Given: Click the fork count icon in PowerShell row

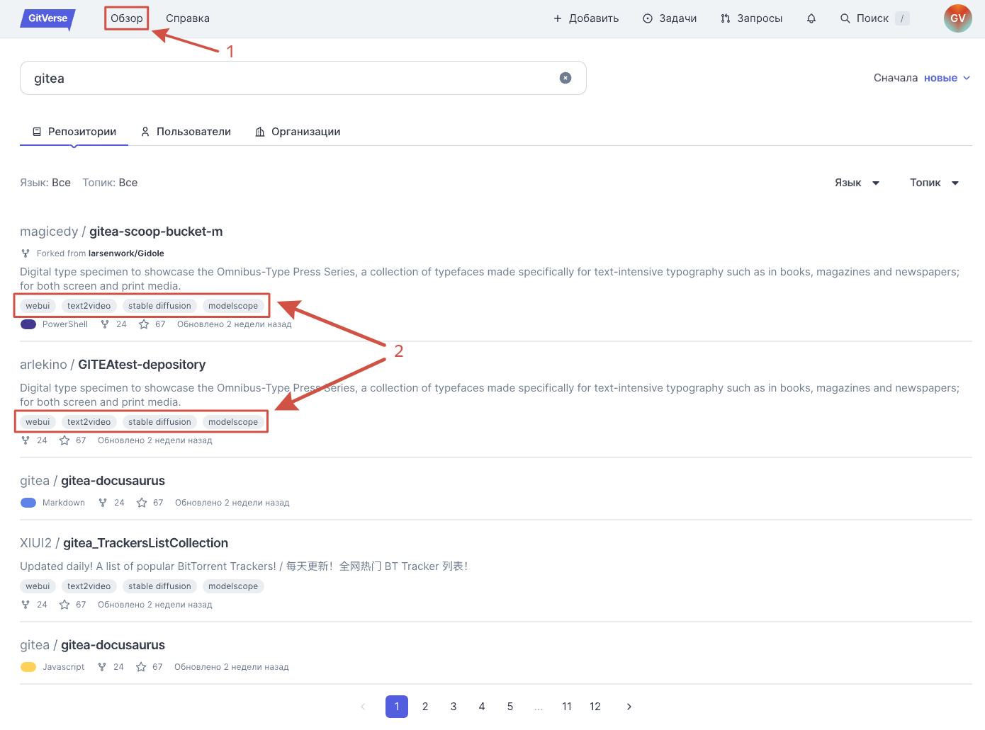Looking at the screenshot, I should [x=105, y=324].
